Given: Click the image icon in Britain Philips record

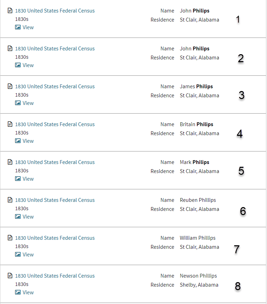Looking at the screenshot, I should [18, 141].
